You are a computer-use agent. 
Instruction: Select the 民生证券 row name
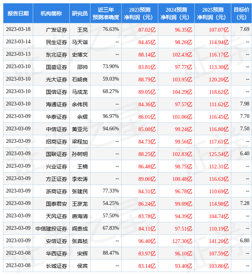click(x=57, y=42)
